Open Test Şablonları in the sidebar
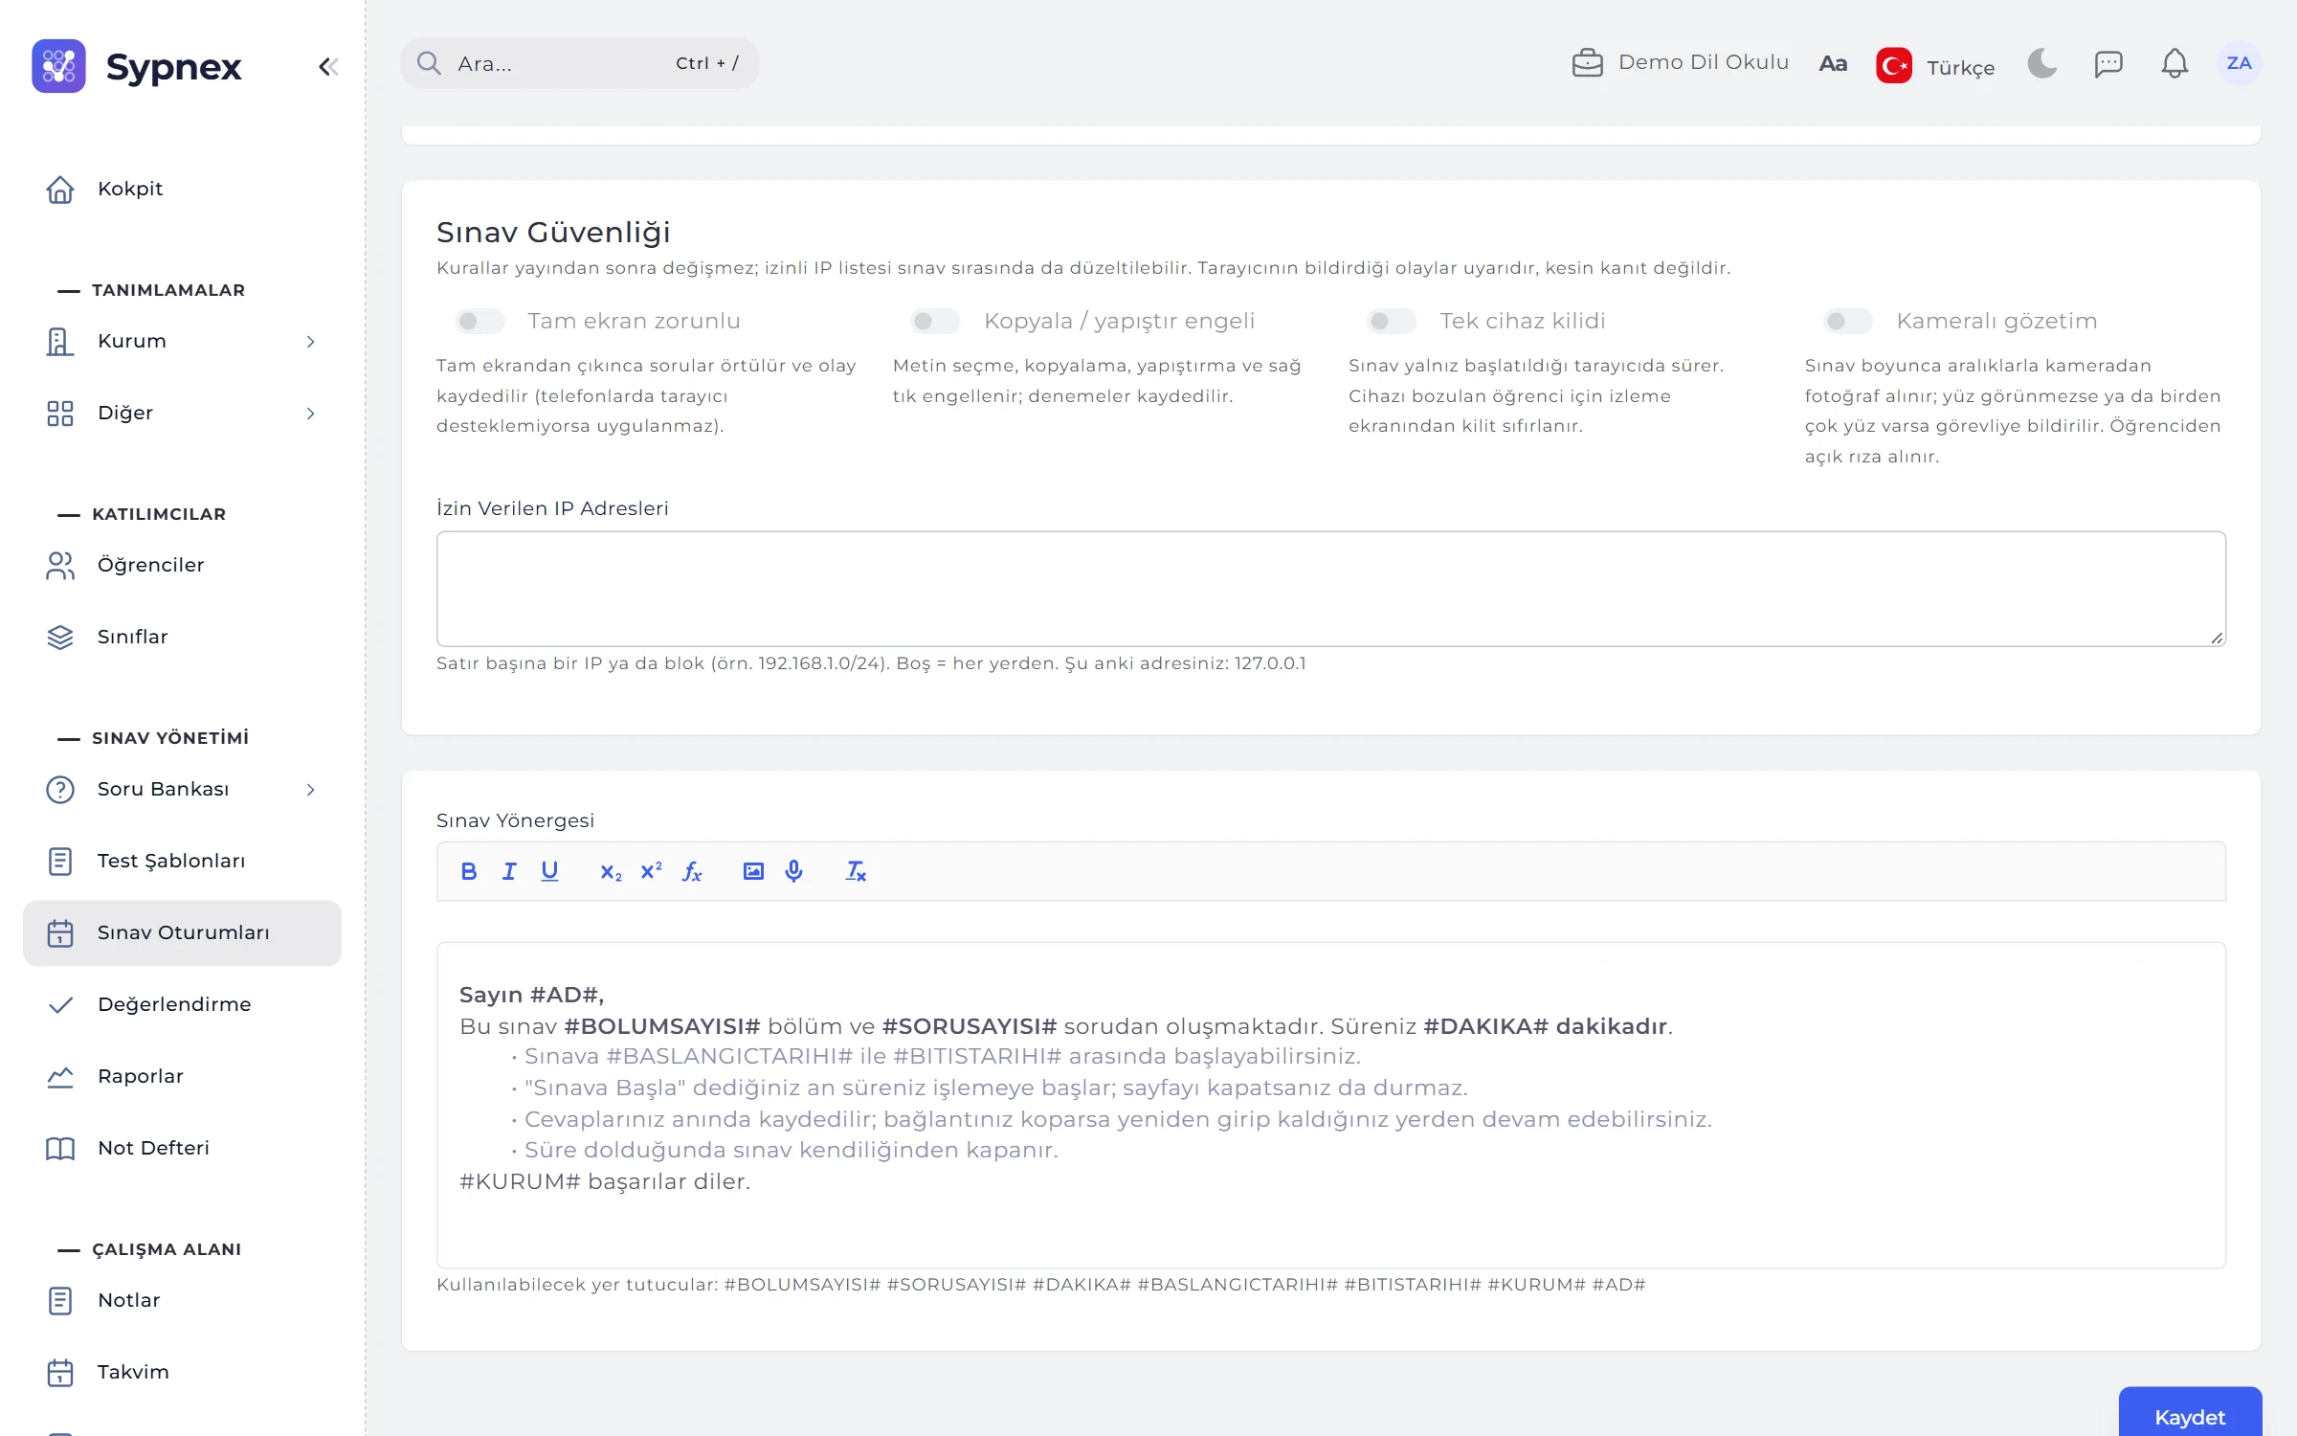The image size is (2297, 1436). (x=182, y=862)
